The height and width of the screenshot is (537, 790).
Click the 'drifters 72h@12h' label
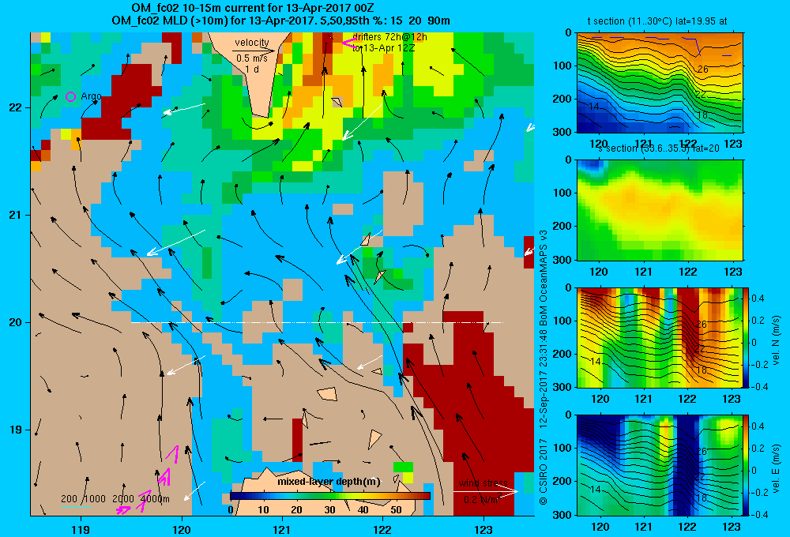click(x=390, y=37)
